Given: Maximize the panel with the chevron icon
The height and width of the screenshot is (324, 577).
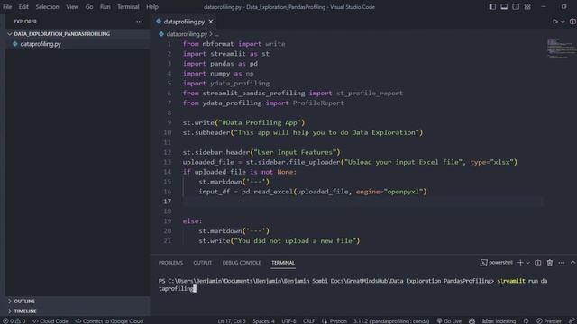Looking at the screenshot, I should point(572,262).
